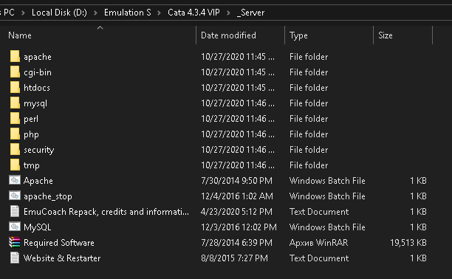Select the apache_stop batch file icon
The height and width of the screenshot is (279, 452).
click(15, 196)
